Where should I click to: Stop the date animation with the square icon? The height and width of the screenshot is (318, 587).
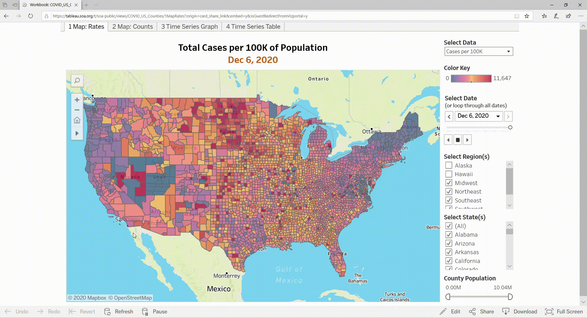457,140
